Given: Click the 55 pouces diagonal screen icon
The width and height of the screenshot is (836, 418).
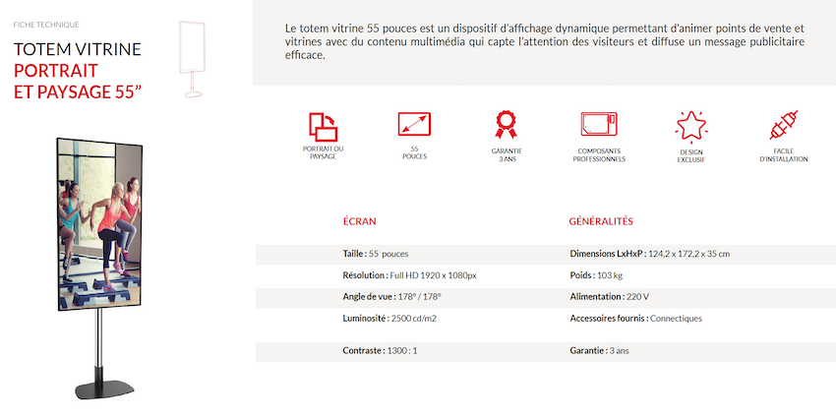Looking at the screenshot, I should tap(414, 124).
